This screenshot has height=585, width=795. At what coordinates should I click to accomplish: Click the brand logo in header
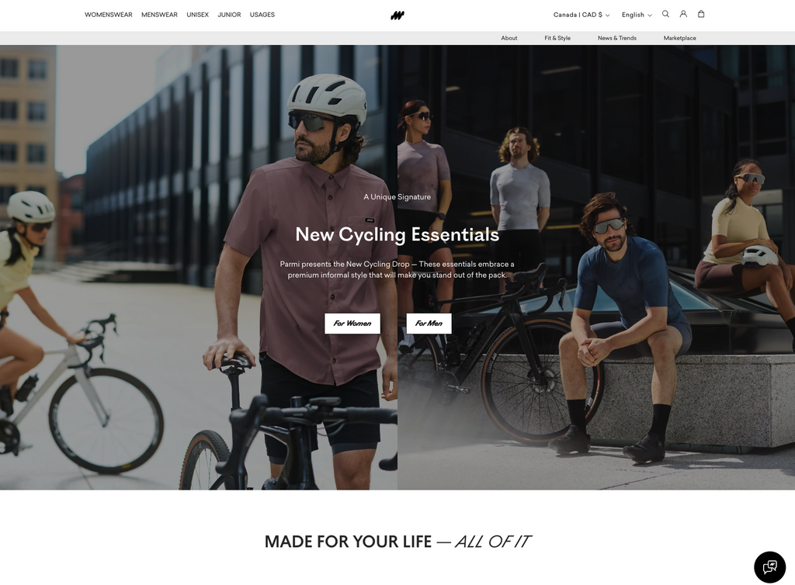[397, 16]
